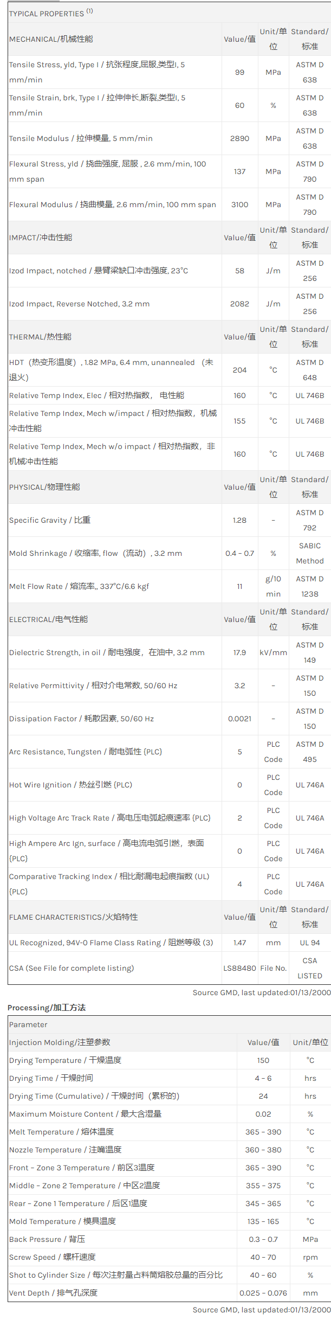Click the Processing section heading

[47, 1008]
